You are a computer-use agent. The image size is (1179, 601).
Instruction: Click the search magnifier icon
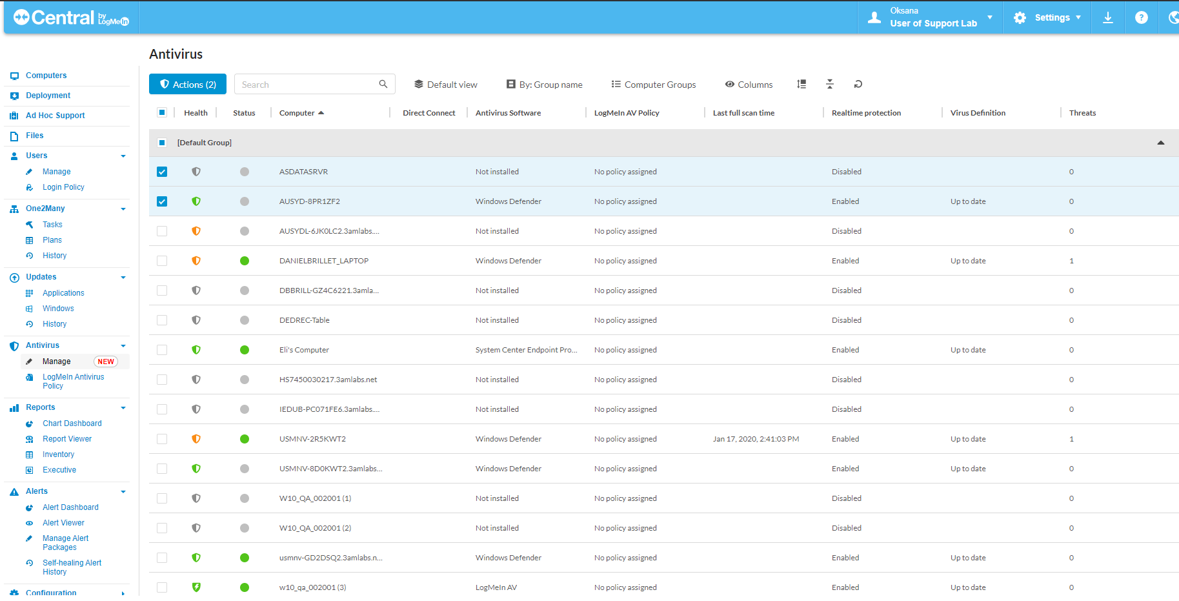click(x=383, y=84)
